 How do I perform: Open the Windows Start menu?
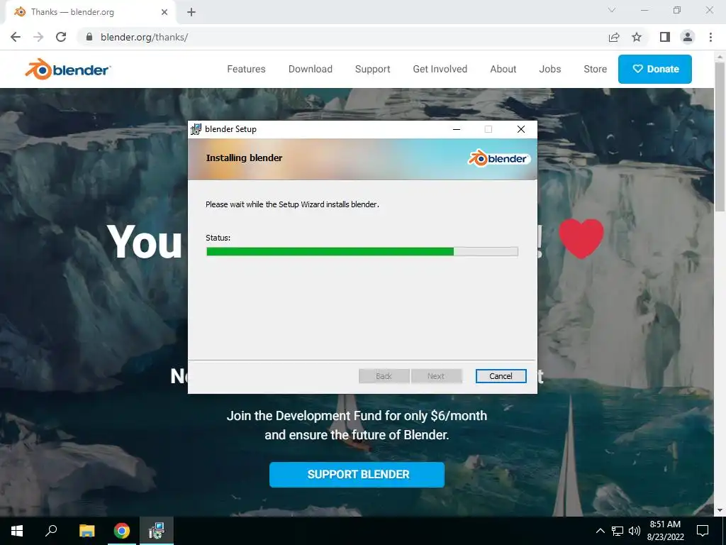(x=17, y=531)
